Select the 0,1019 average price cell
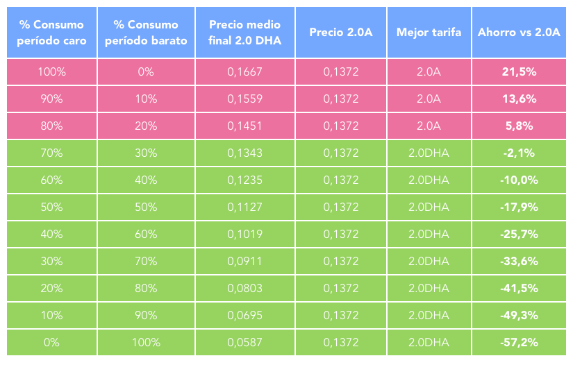The width and height of the screenshot is (573, 365). pos(245,235)
